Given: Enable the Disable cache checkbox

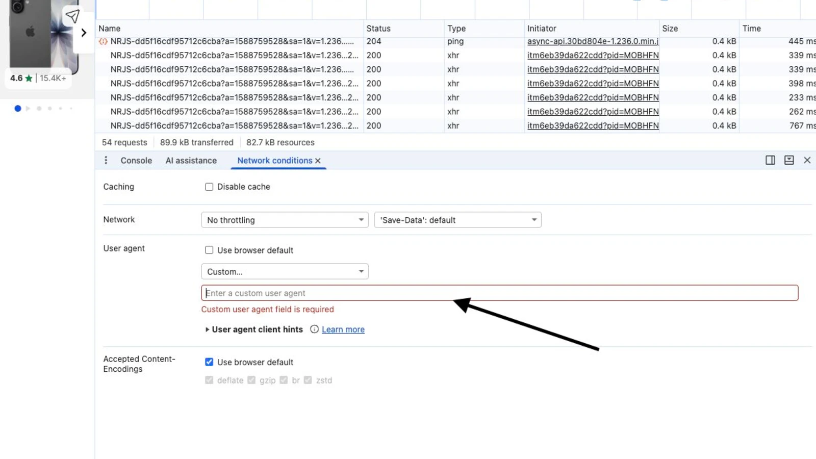Looking at the screenshot, I should 209,187.
